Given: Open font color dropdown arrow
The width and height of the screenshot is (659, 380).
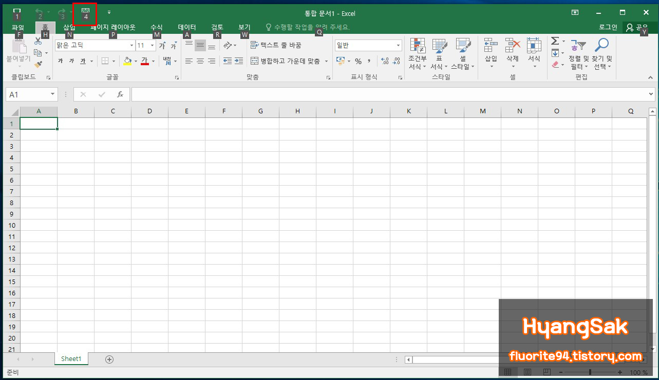Looking at the screenshot, I should [153, 61].
